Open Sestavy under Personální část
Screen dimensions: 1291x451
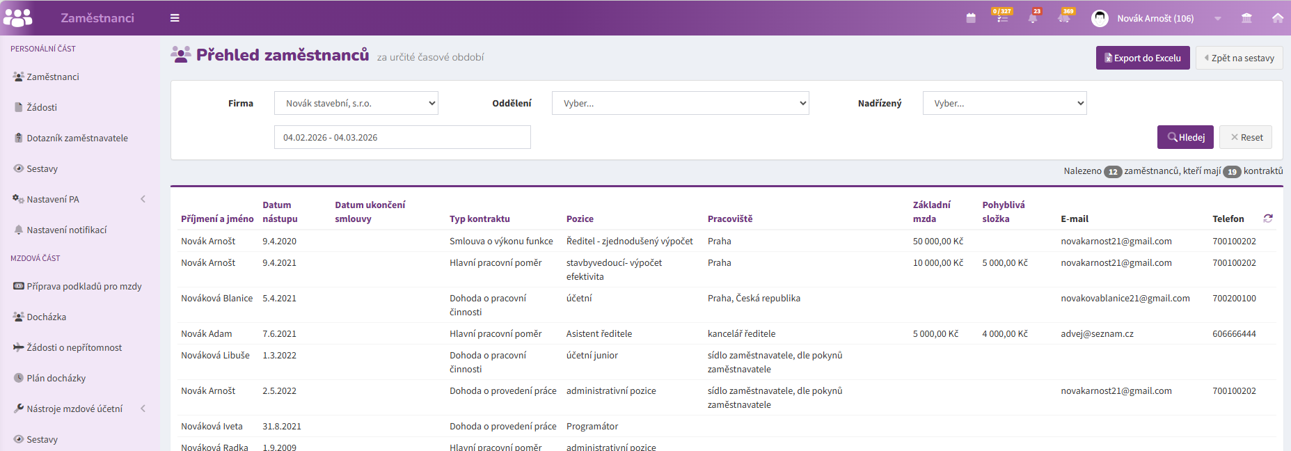pos(42,168)
